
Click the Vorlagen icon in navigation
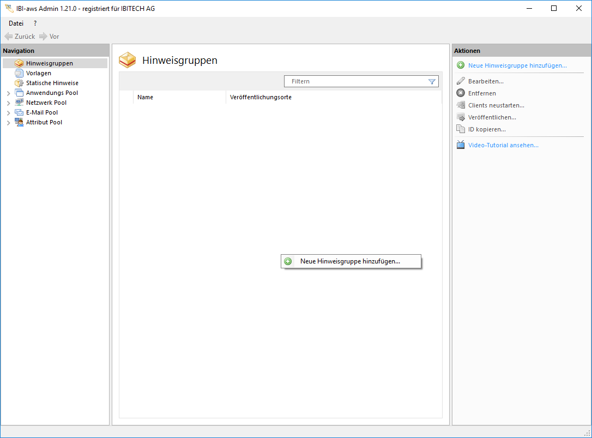tap(19, 73)
